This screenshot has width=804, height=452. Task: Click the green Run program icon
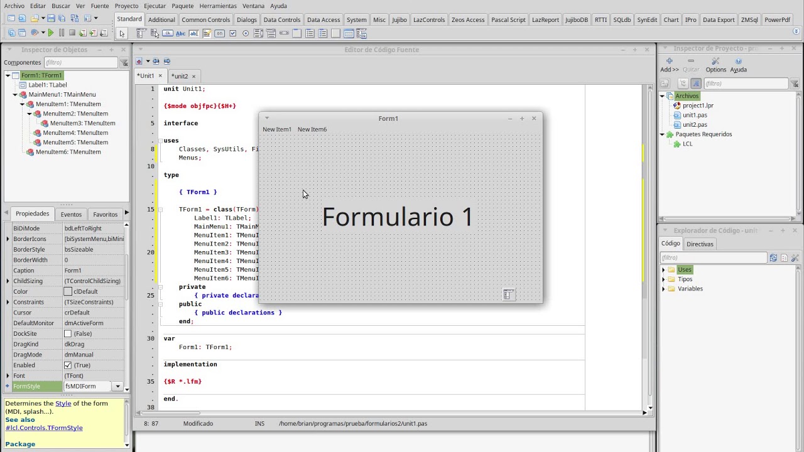pos(51,33)
